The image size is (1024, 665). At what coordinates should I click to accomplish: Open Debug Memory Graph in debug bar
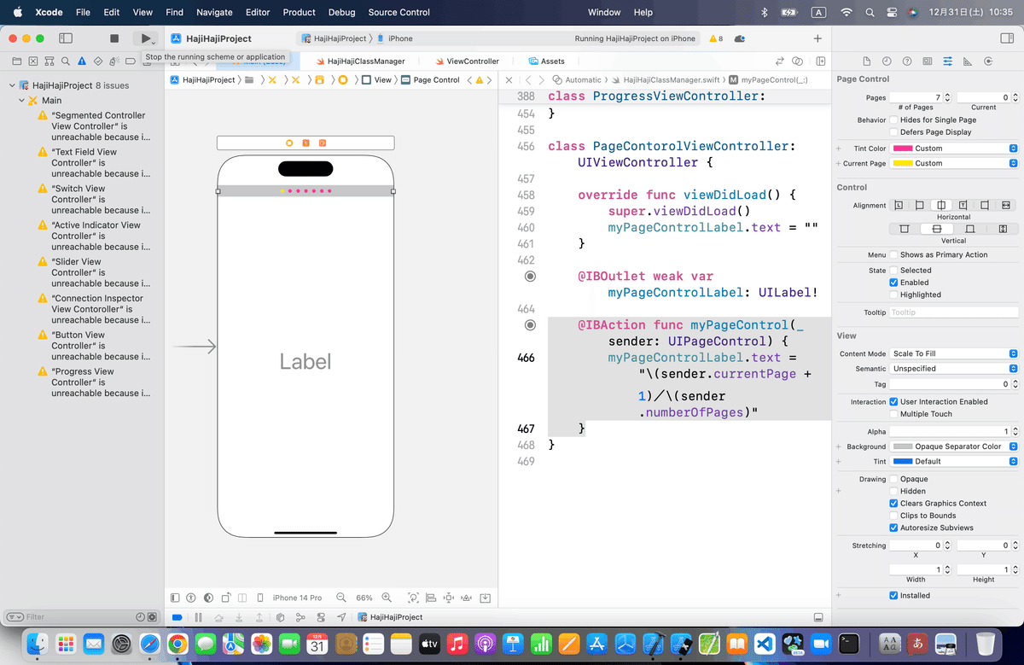tap(300, 617)
